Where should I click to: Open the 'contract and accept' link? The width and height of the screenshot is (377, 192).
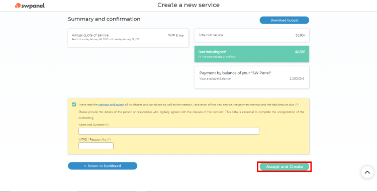click(111, 105)
